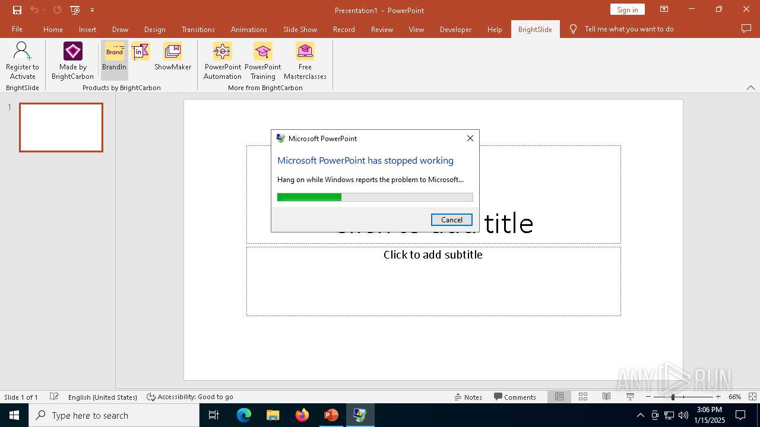Open Task View in taskbar
Image resolution: width=760 pixels, height=427 pixels.
point(214,415)
